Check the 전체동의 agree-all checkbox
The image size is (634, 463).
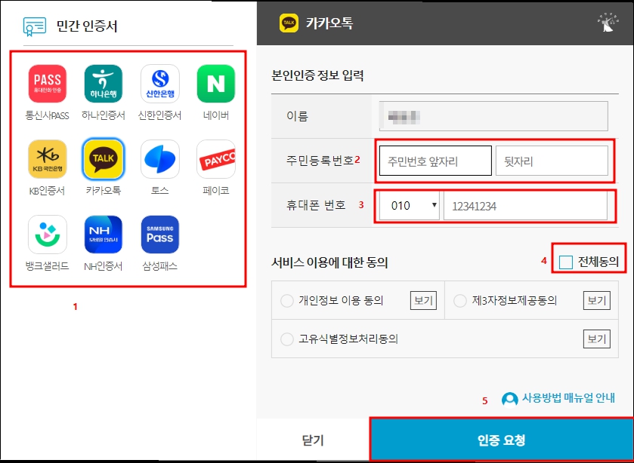(x=566, y=262)
